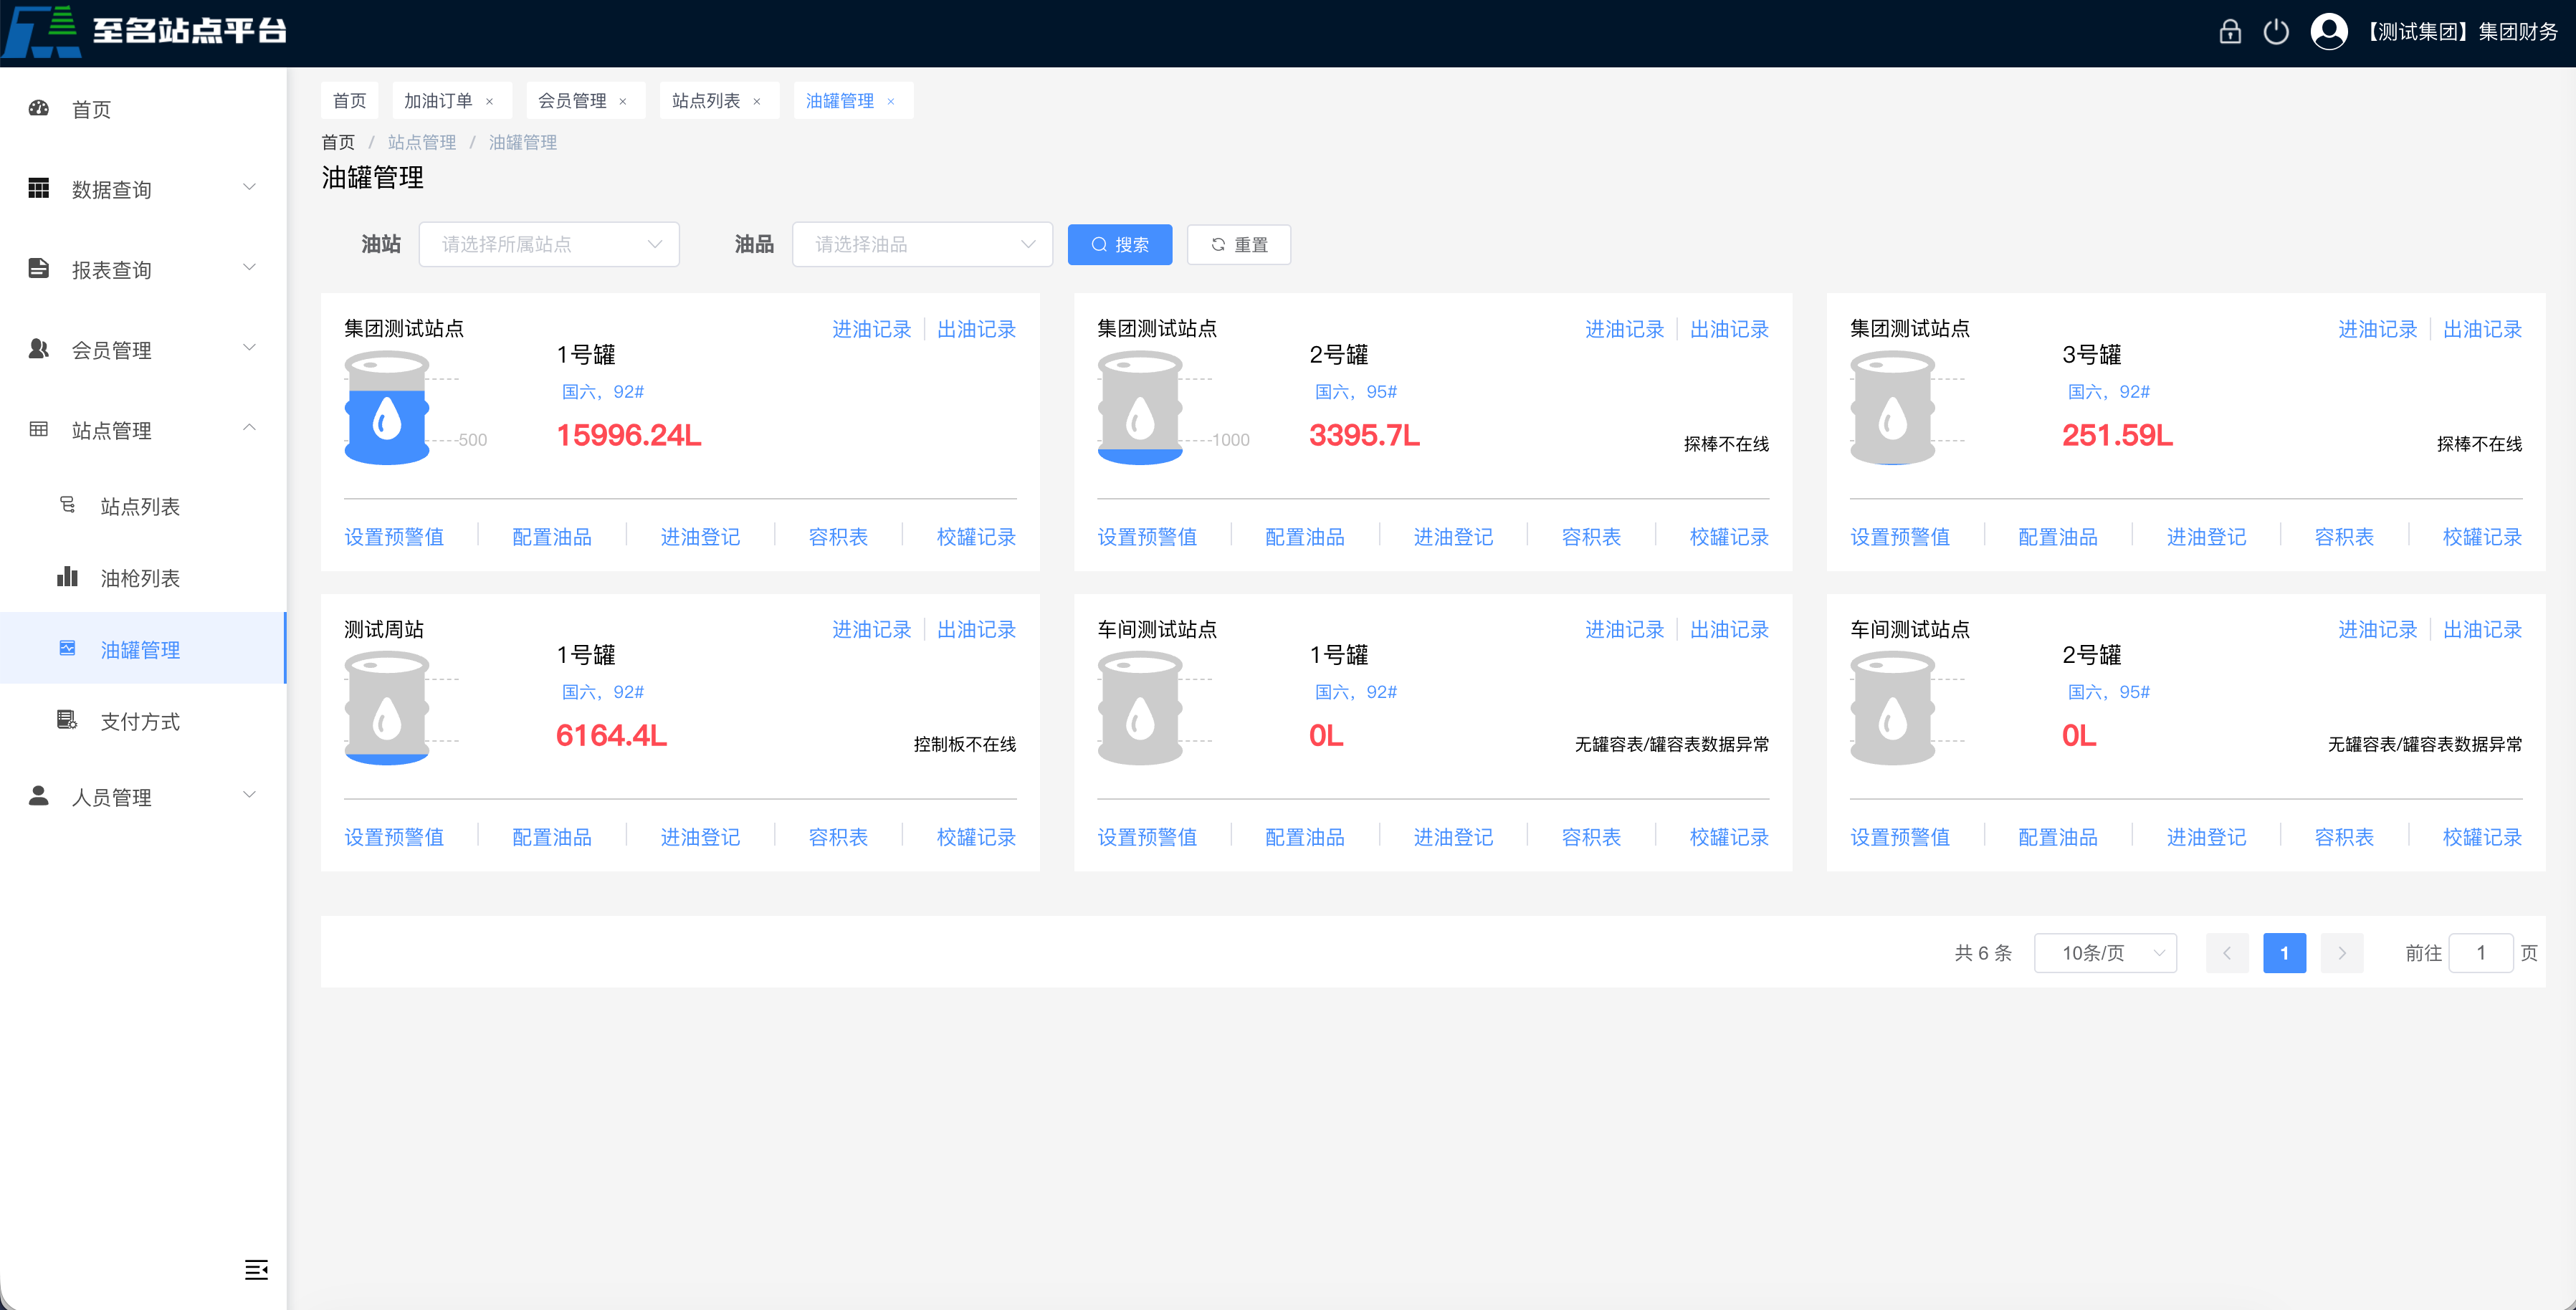Click 进油登记 for 车间测试站点 1号罐

(1453, 837)
